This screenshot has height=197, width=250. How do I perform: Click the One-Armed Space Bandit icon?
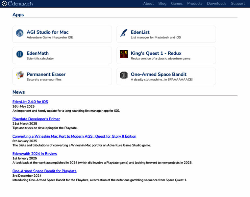(x=124, y=75)
